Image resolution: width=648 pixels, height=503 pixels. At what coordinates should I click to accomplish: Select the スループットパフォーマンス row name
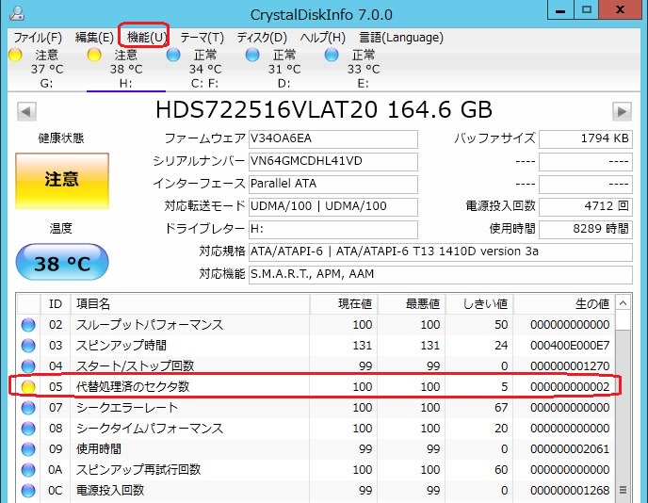150,325
